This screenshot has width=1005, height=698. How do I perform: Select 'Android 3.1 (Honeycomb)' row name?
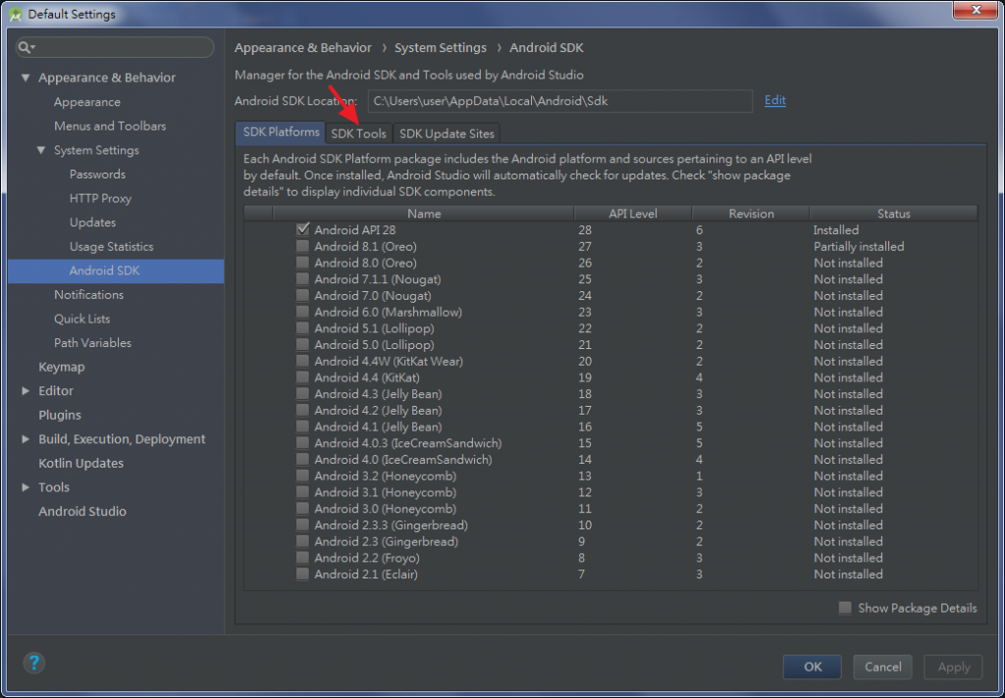coord(385,492)
